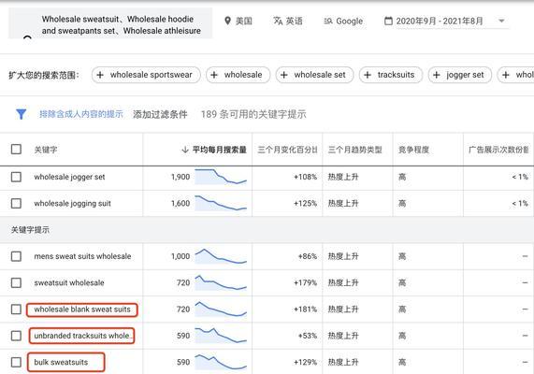This screenshot has height=374, width=534.
Task: Sort by 三个月变化百分比 column header
Action: [x=287, y=150]
